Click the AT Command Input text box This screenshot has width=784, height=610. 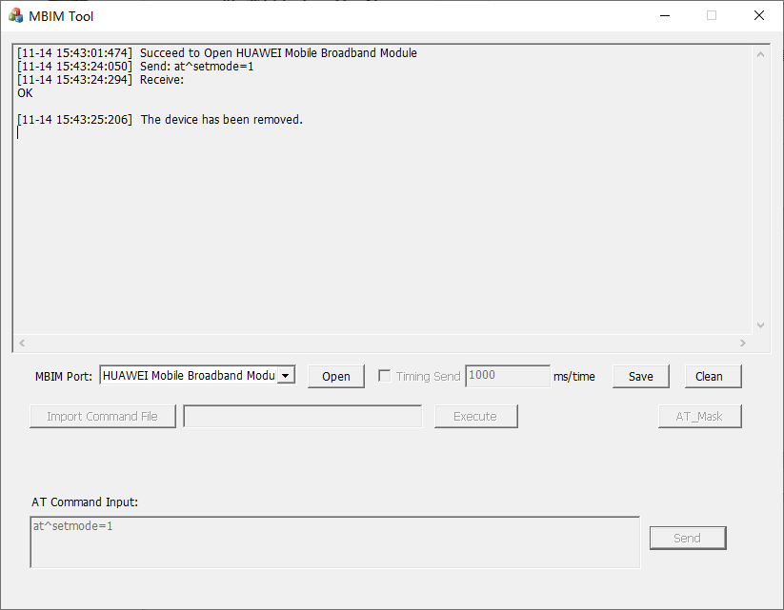335,542
